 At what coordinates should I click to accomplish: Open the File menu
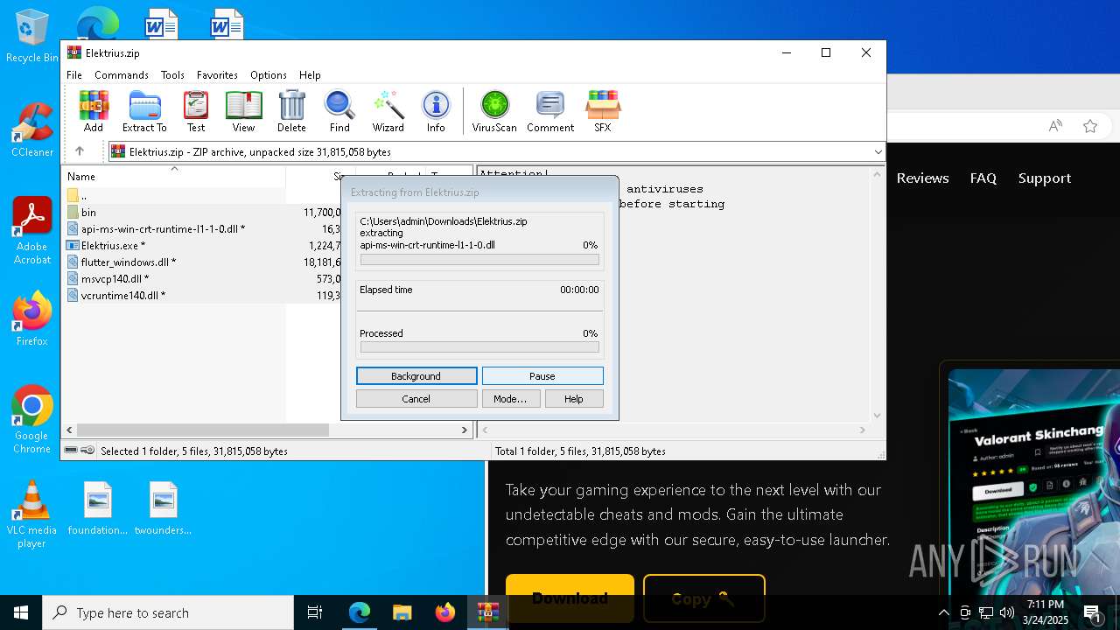[74, 75]
